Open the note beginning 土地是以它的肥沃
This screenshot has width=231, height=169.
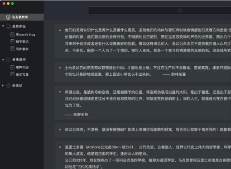(x=143, y=72)
